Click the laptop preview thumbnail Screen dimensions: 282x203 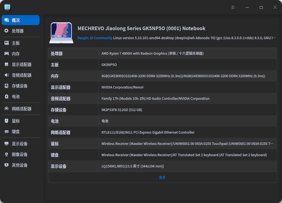click(x=61, y=32)
